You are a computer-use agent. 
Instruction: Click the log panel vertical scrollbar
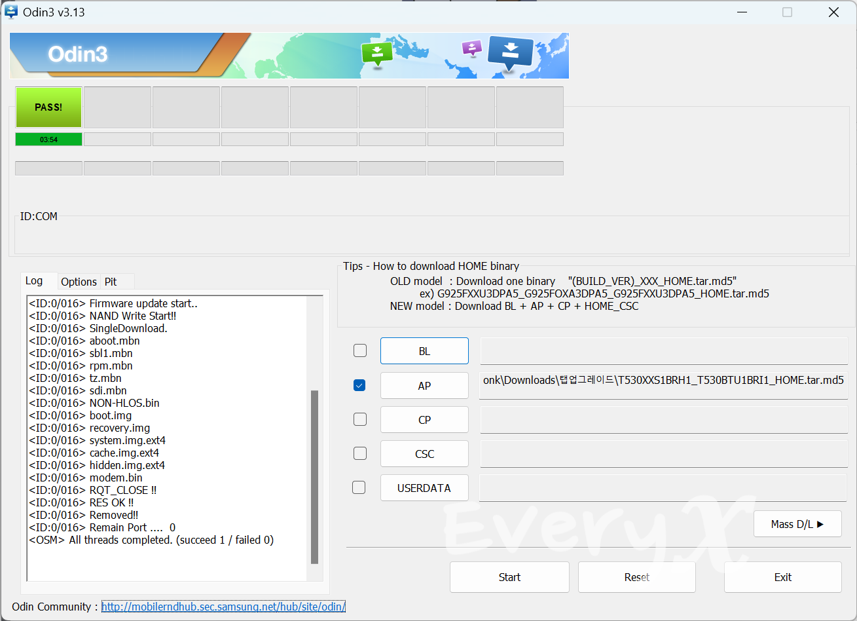[314, 476]
